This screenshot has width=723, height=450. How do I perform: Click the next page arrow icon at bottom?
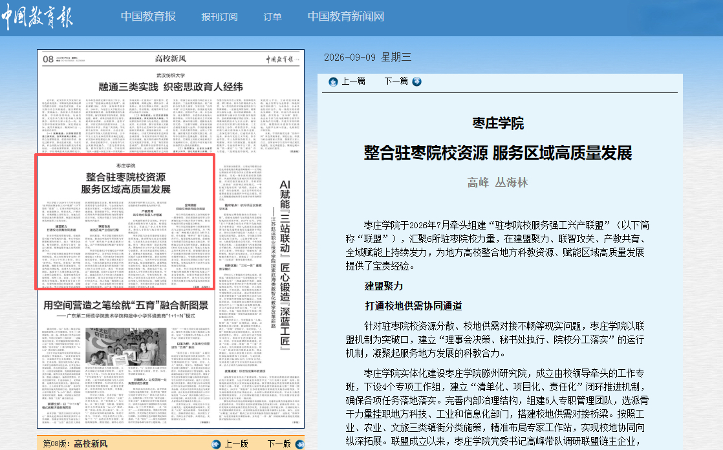299,444
